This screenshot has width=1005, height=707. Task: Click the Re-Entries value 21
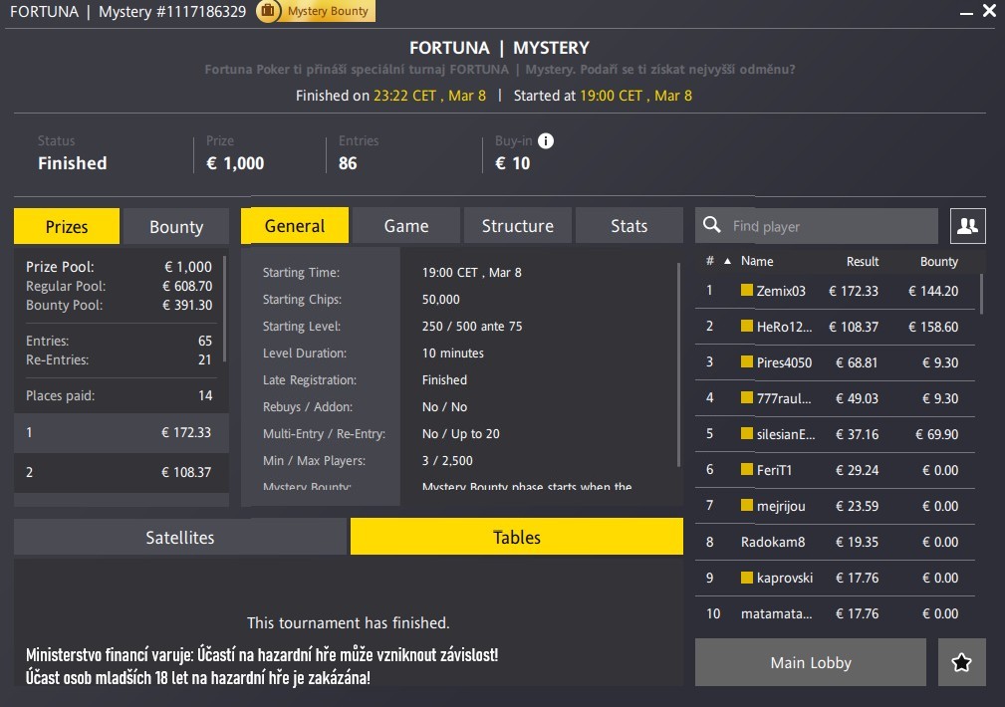[205, 359]
